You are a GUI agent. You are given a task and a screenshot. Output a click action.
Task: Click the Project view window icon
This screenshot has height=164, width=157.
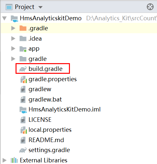point(9,7)
